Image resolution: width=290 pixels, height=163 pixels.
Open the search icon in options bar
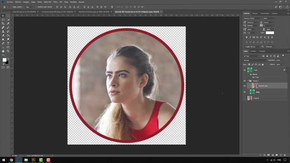click(x=276, y=7)
